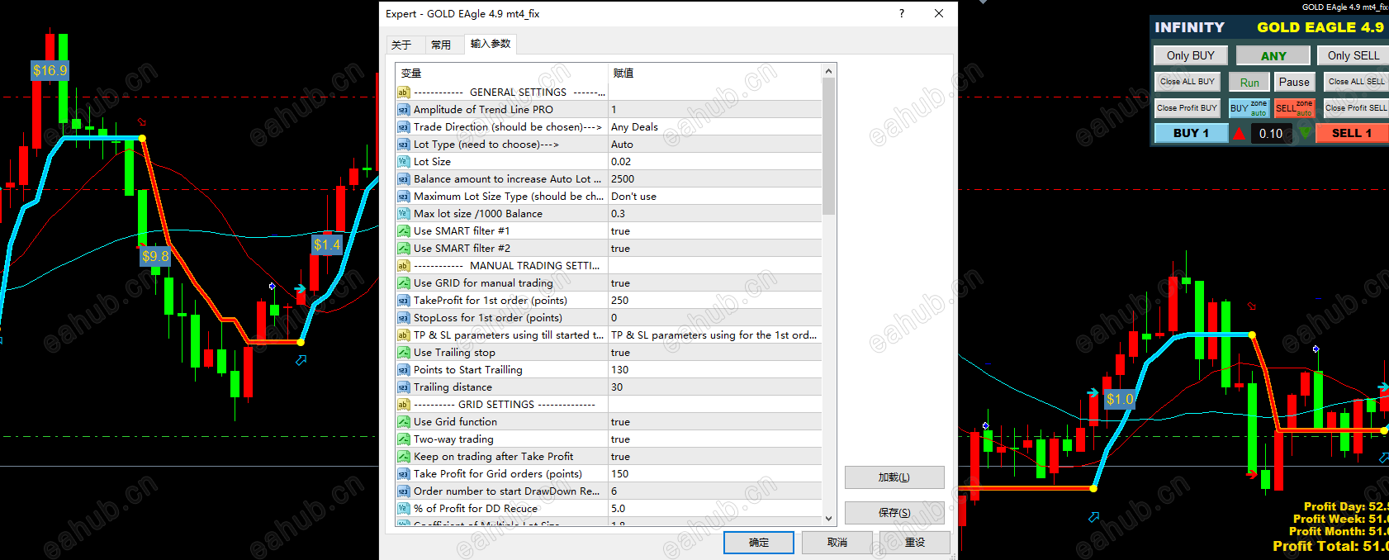1389x560 pixels.
Task: Click the 0.10 lot size field on panel
Action: coord(1271,133)
